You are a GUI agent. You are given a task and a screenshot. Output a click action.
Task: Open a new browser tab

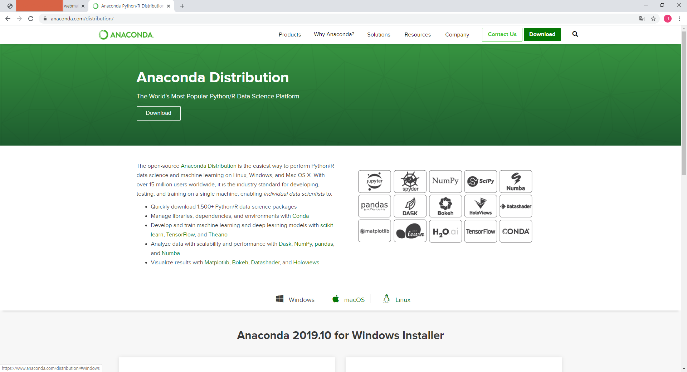[182, 6]
